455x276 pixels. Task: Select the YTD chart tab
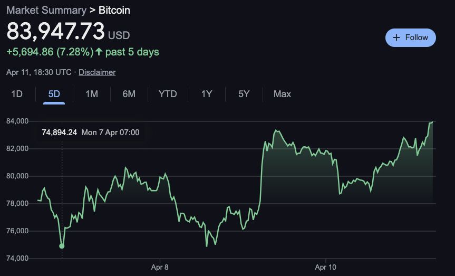click(x=168, y=94)
